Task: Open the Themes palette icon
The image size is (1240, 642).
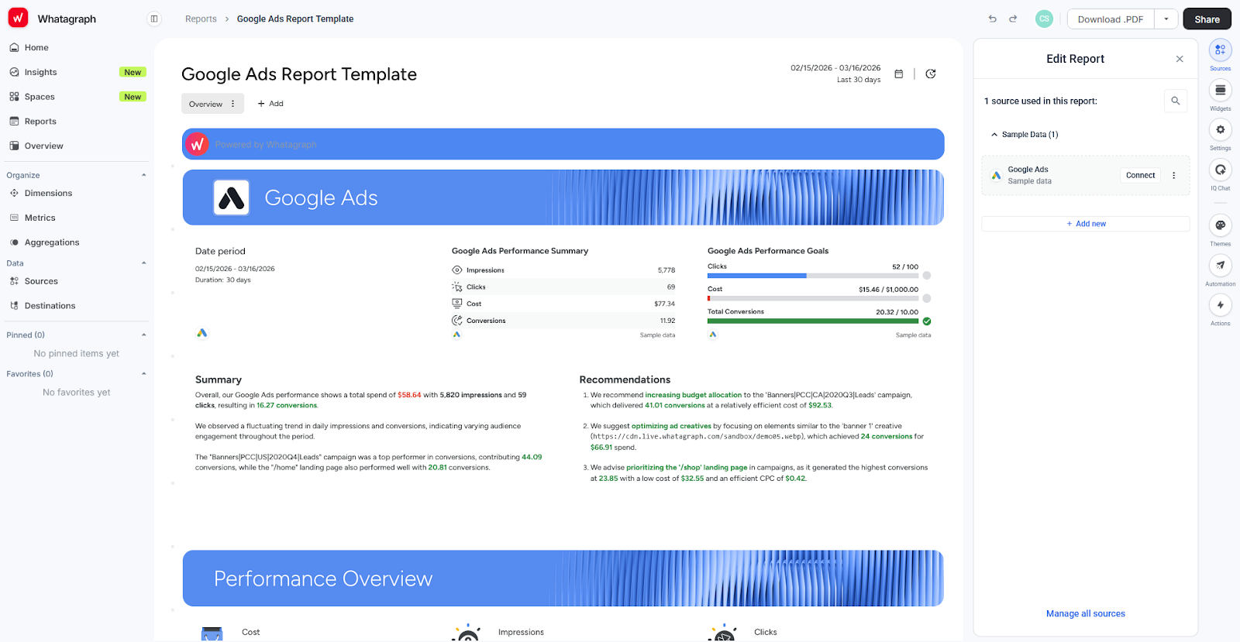Action: (1221, 225)
